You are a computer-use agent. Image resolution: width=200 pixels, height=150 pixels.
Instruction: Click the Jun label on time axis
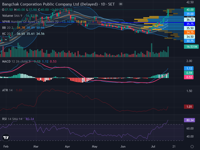pos(123,146)
